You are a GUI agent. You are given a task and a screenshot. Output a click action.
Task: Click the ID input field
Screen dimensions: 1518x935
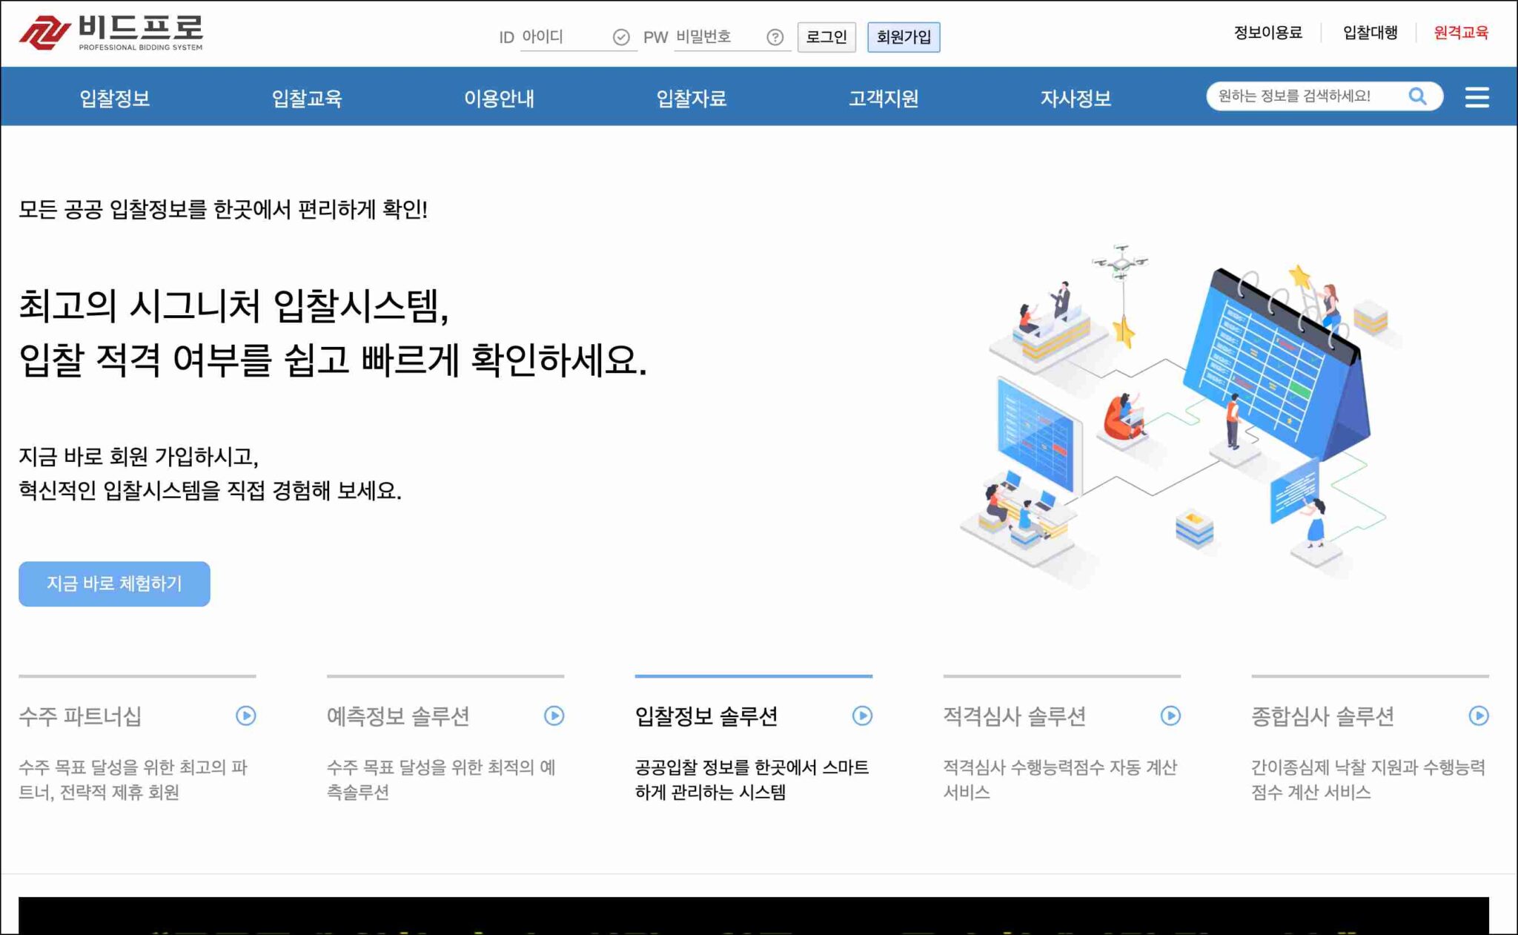pyautogui.click(x=567, y=37)
